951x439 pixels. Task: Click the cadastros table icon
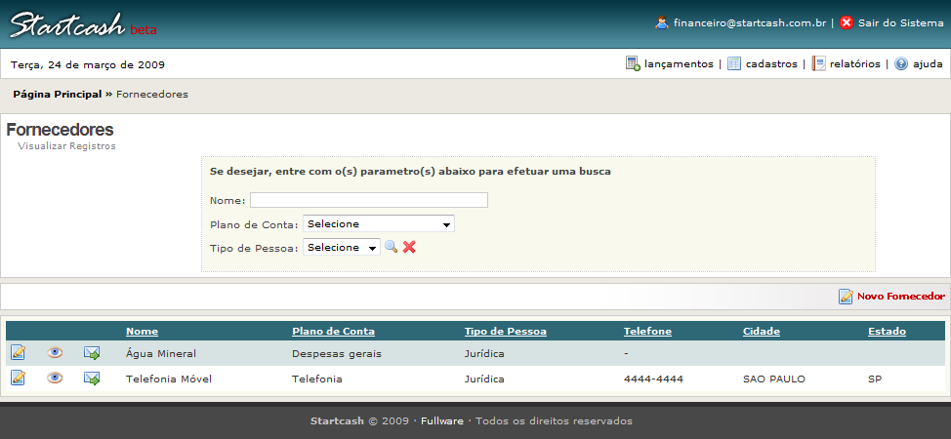point(734,63)
